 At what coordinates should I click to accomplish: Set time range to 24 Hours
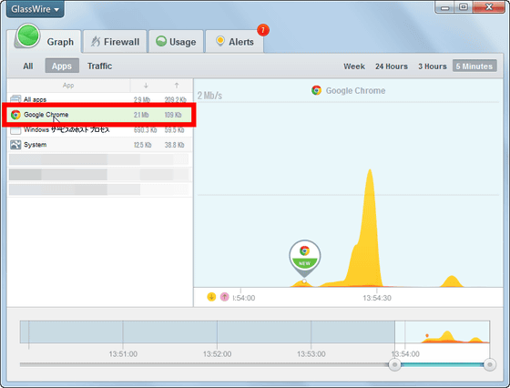(x=392, y=66)
